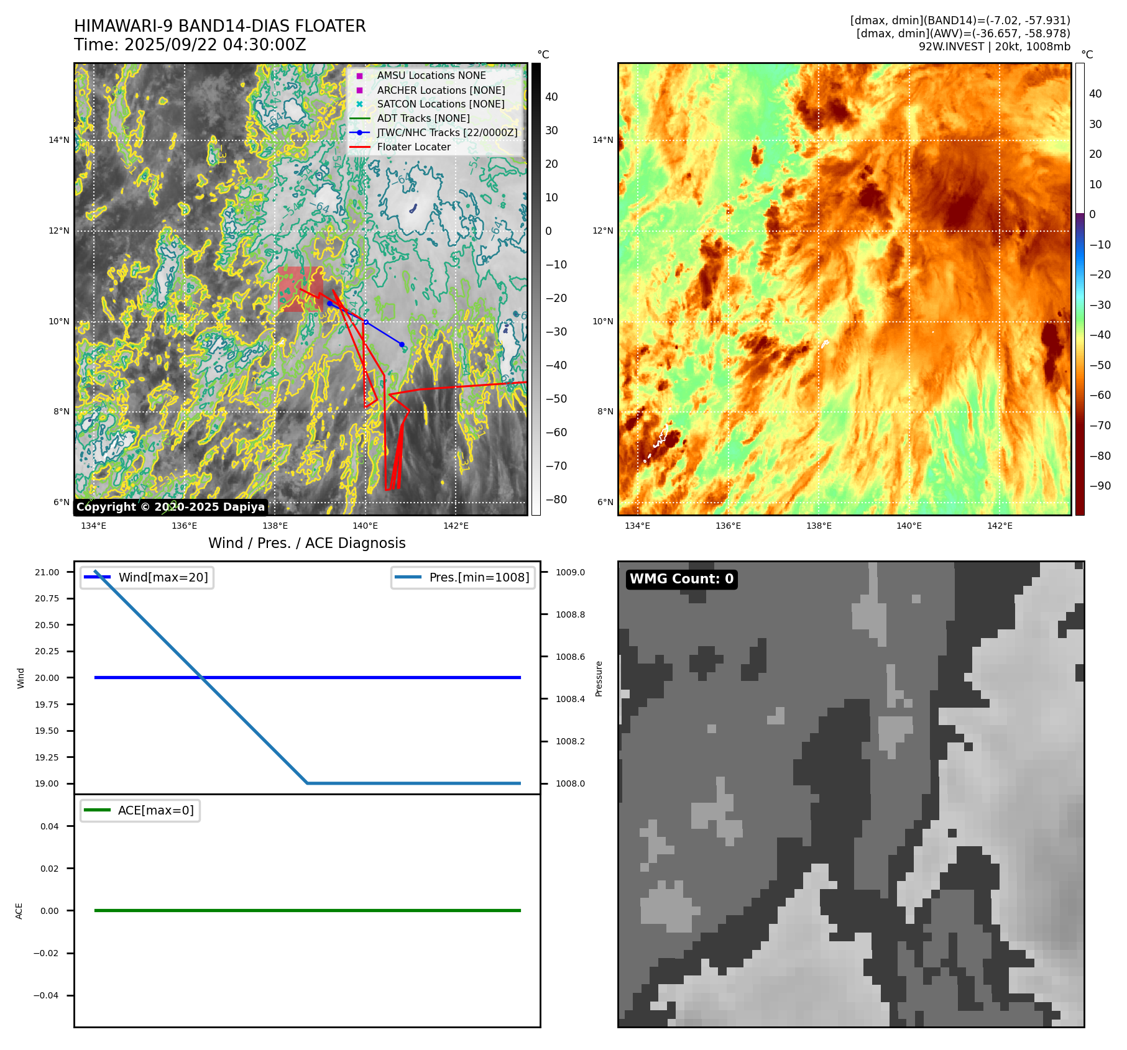1127x1050 pixels.
Task: Click the '19.00' tick on the Wind axis
Action: click(x=47, y=783)
